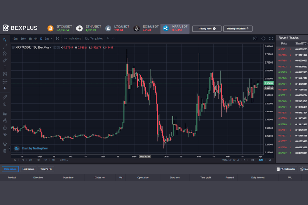The height and width of the screenshot is (205, 308).
Task: Switch to LTC/USDT pair
Action: pyautogui.click(x=118, y=28)
